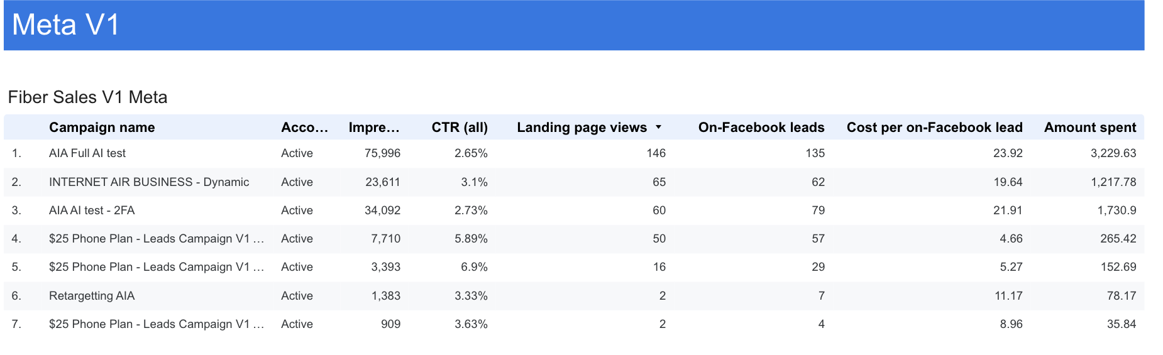Select the Retargetting AIA campaign
The width and height of the screenshot is (1163, 355).
pyautogui.click(x=92, y=296)
